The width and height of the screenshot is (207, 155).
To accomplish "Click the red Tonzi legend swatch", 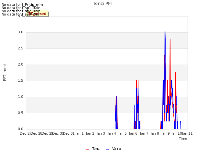I will click(88, 149).
